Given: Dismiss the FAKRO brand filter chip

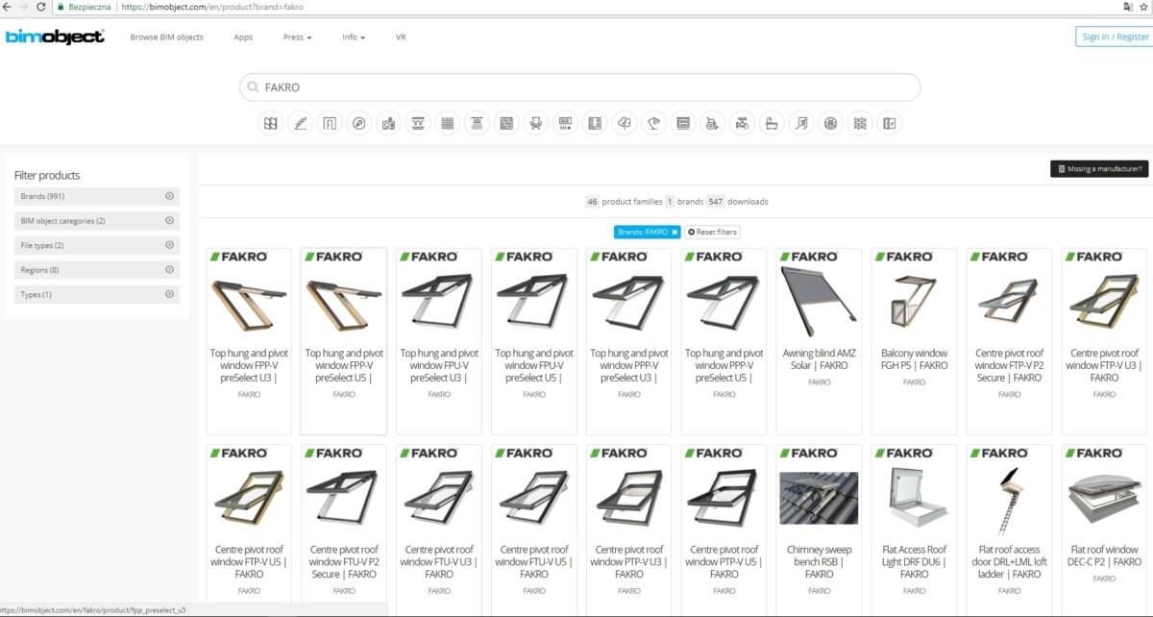Looking at the screenshot, I should 673,232.
